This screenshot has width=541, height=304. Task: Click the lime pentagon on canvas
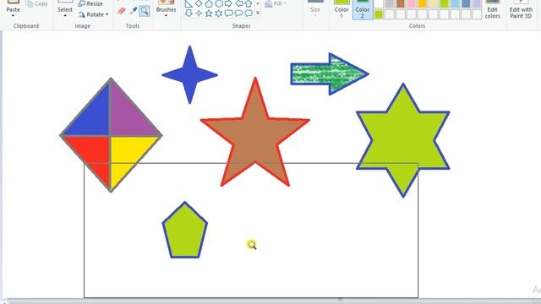pos(184,231)
